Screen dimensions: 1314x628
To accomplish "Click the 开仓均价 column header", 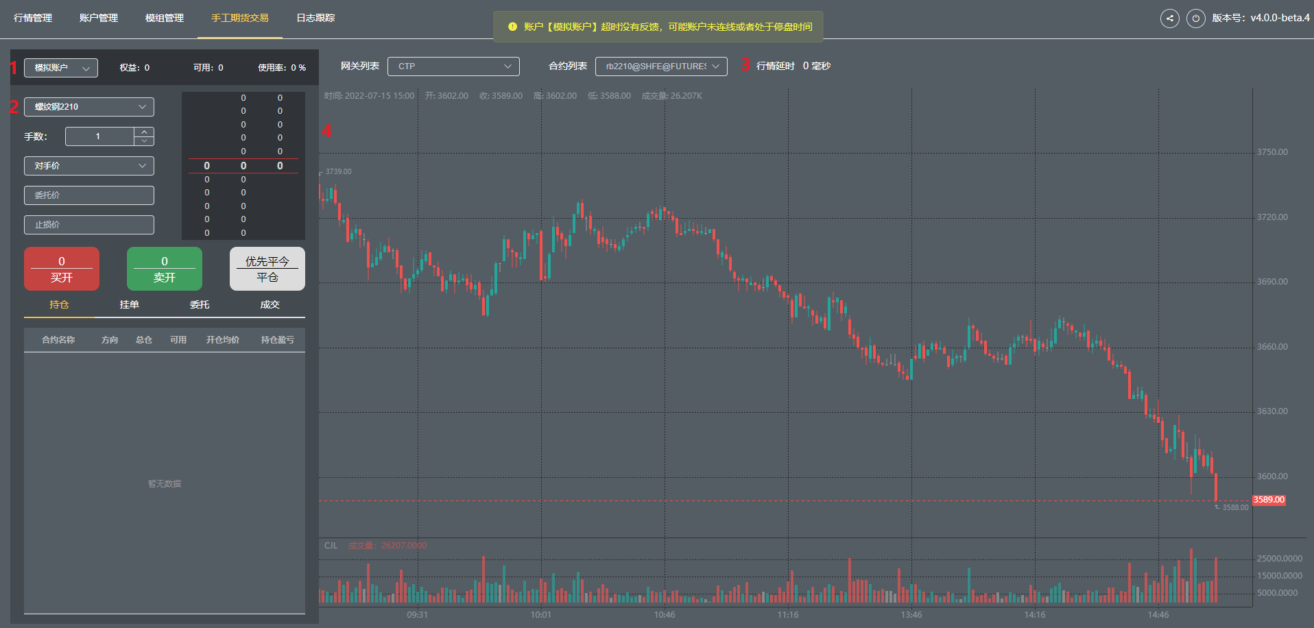I will (x=223, y=340).
